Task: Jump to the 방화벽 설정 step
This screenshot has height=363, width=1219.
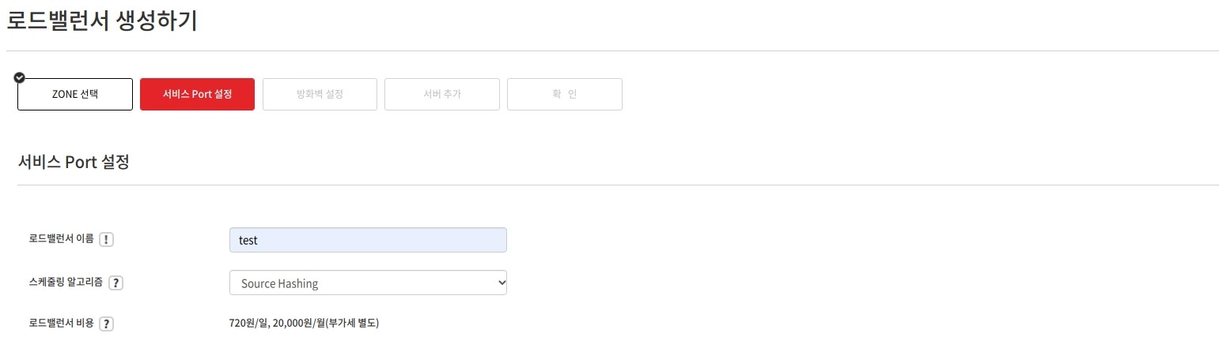Action: click(320, 94)
